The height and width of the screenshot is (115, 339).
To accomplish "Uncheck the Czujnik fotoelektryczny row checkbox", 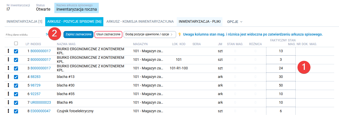I will click(x=16, y=111).
